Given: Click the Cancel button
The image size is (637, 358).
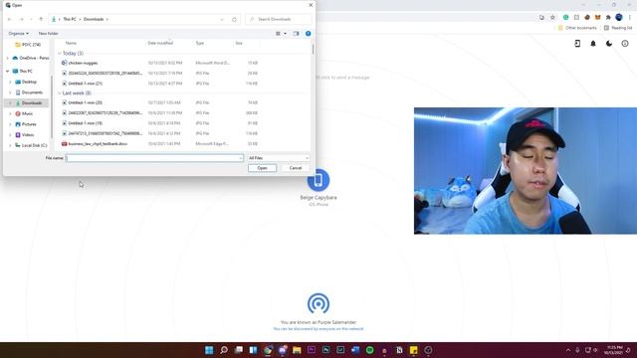Looking at the screenshot, I should [296, 168].
